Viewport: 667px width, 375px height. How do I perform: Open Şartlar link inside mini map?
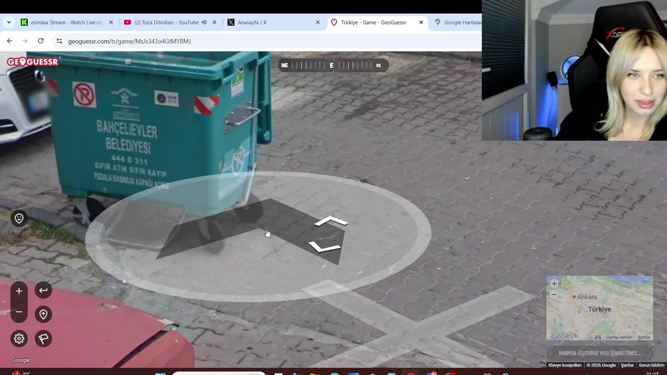(x=644, y=337)
